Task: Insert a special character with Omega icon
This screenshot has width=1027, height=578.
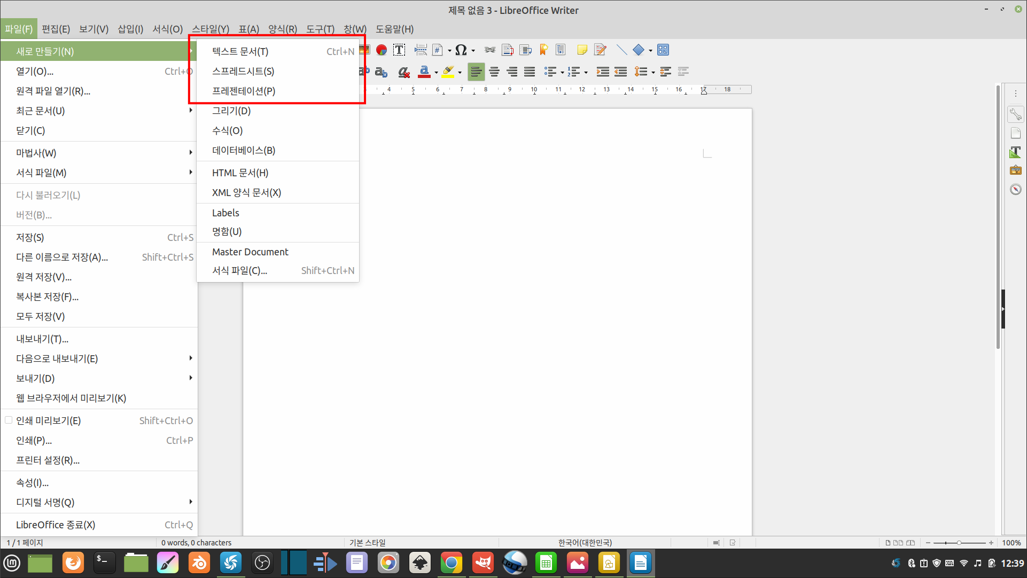Action: click(461, 50)
